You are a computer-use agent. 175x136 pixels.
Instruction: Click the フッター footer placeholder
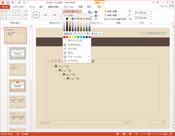click(x=103, y=123)
